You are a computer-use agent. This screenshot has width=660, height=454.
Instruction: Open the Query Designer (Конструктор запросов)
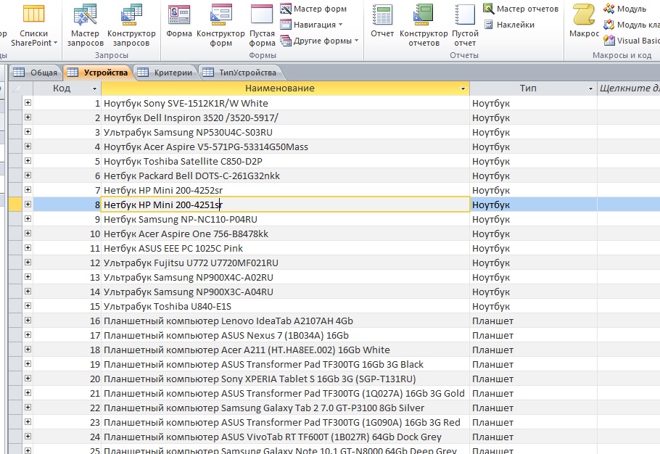pos(131,25)
